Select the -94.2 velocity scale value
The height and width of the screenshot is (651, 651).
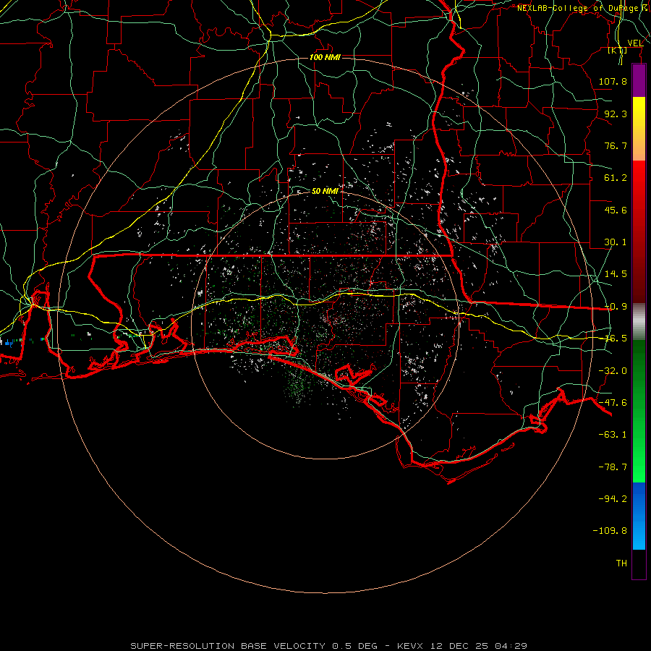click(613, 499)
